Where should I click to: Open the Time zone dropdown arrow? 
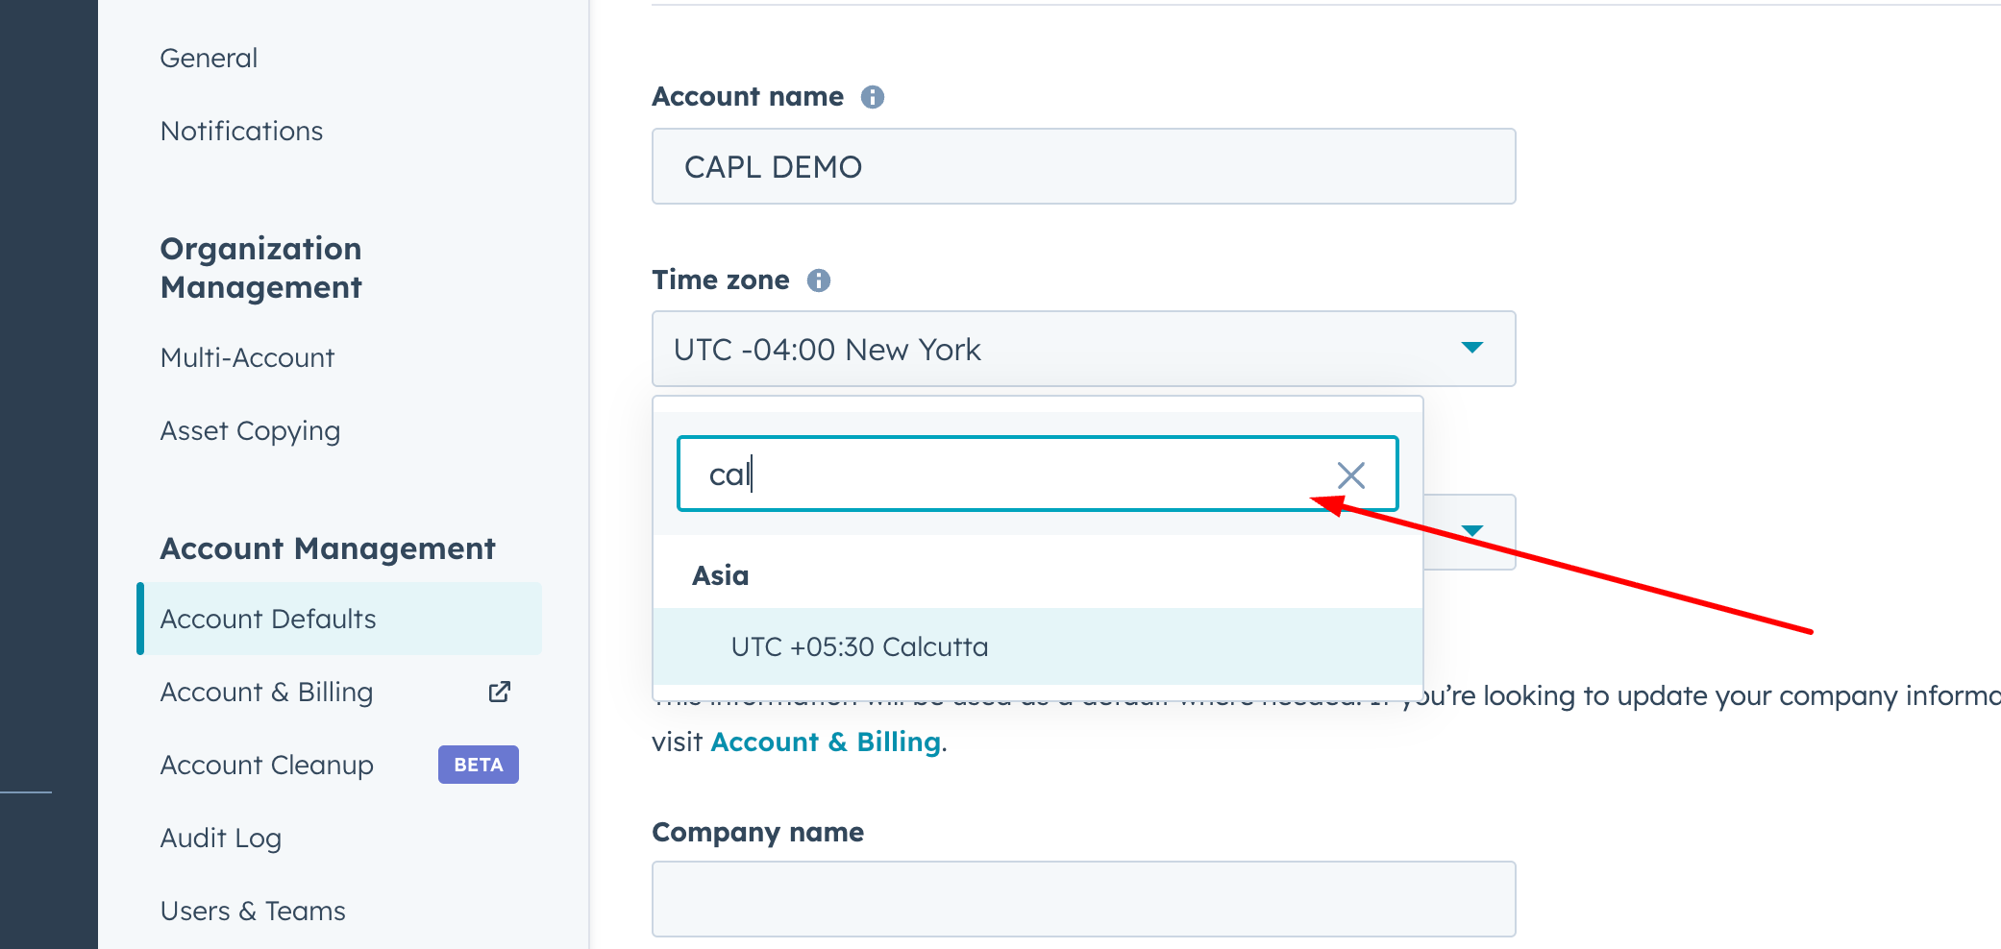click(x=1471, y=348)
